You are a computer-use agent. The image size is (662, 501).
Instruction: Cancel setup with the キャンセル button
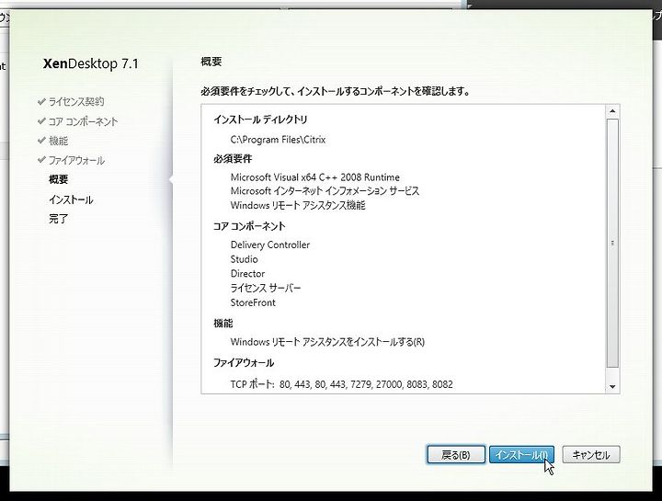[590, 454]
